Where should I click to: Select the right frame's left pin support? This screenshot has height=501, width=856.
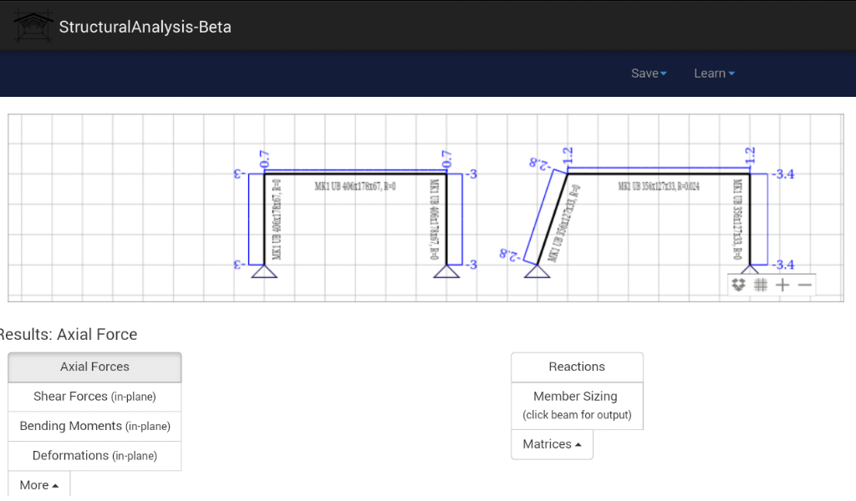click(538, 271)
